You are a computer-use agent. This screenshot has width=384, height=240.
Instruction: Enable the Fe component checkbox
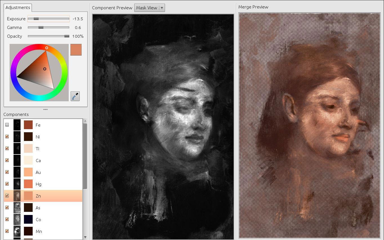pos(7,125)
